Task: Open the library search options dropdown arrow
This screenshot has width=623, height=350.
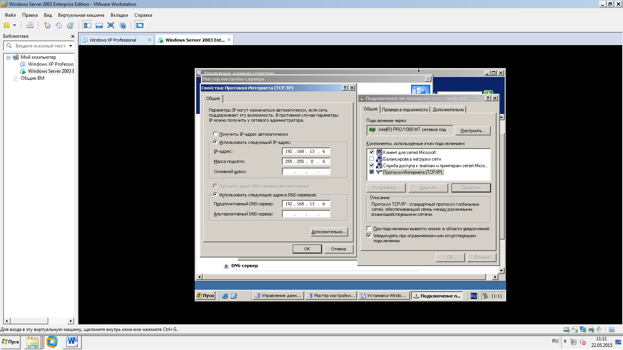Action: pos(70,46)
